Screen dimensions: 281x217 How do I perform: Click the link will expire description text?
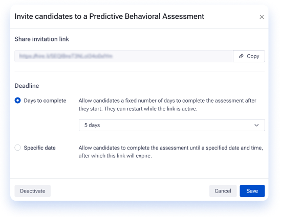(171, 152)
